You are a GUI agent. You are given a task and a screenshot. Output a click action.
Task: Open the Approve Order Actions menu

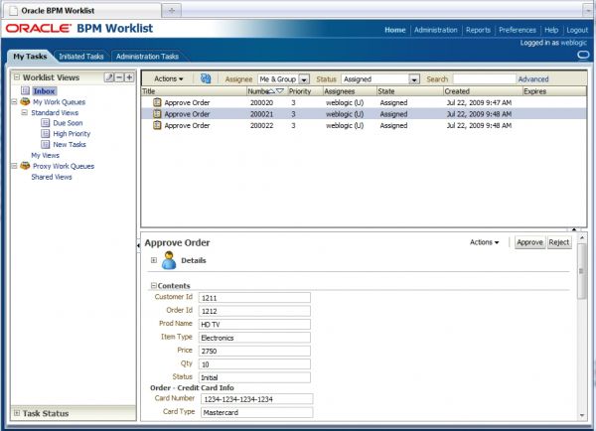tap(485, 242)
